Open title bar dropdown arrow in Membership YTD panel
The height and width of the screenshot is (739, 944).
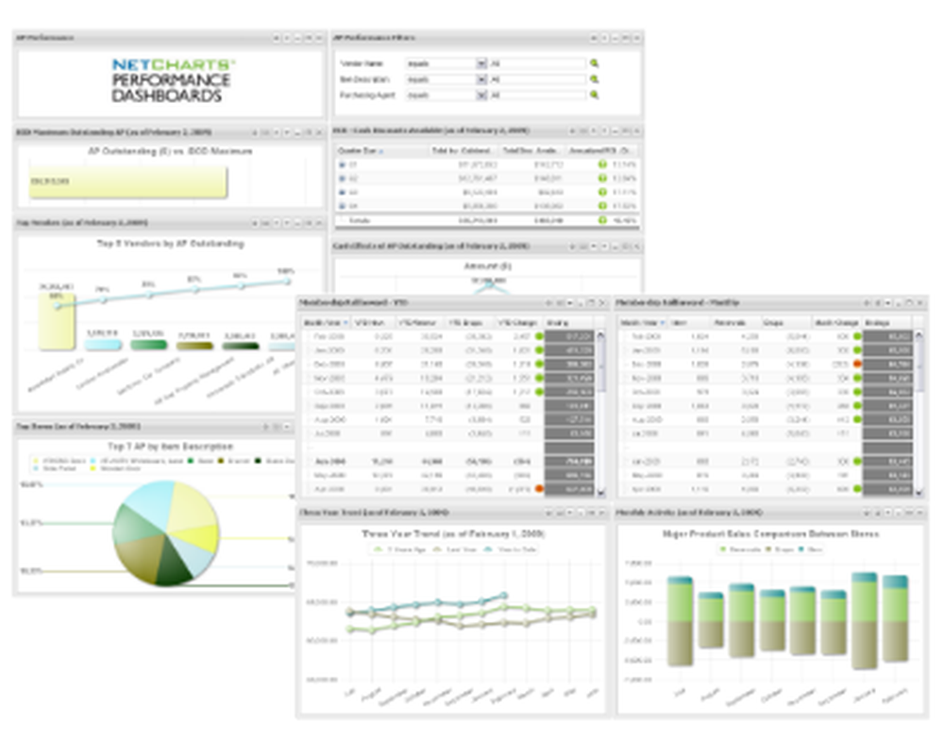(569, 303)
